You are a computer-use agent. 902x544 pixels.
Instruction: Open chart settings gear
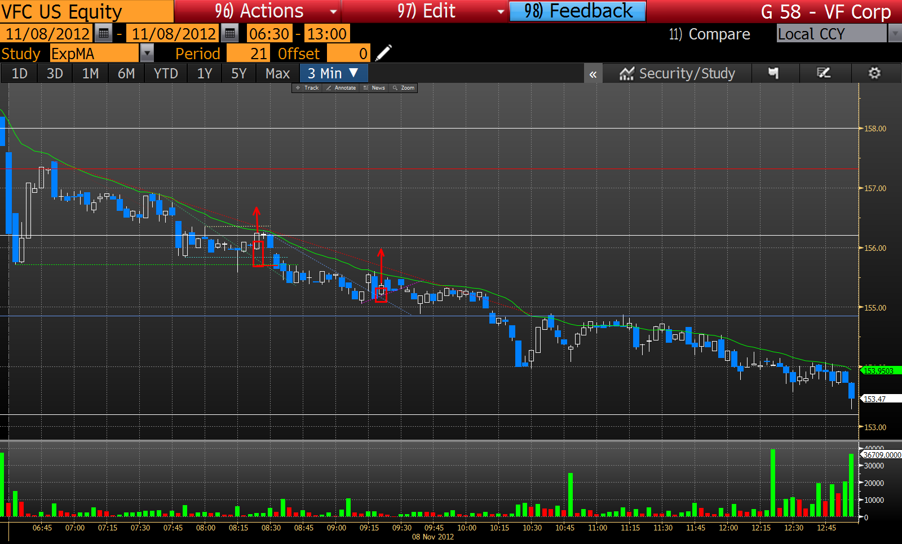point(874,73)
